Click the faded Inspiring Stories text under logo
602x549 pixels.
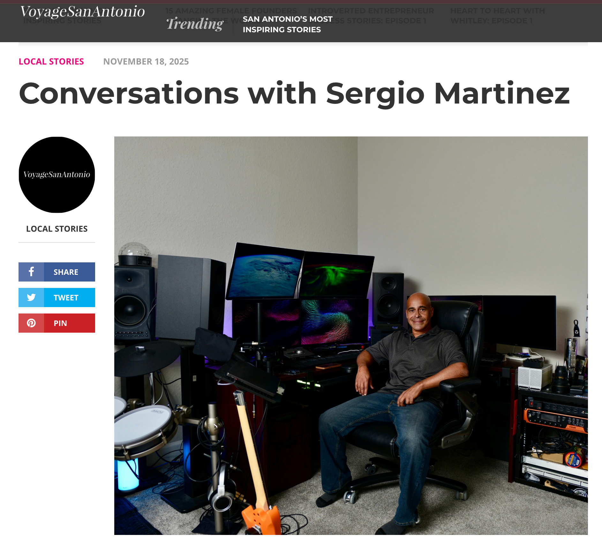pos(62,21)
